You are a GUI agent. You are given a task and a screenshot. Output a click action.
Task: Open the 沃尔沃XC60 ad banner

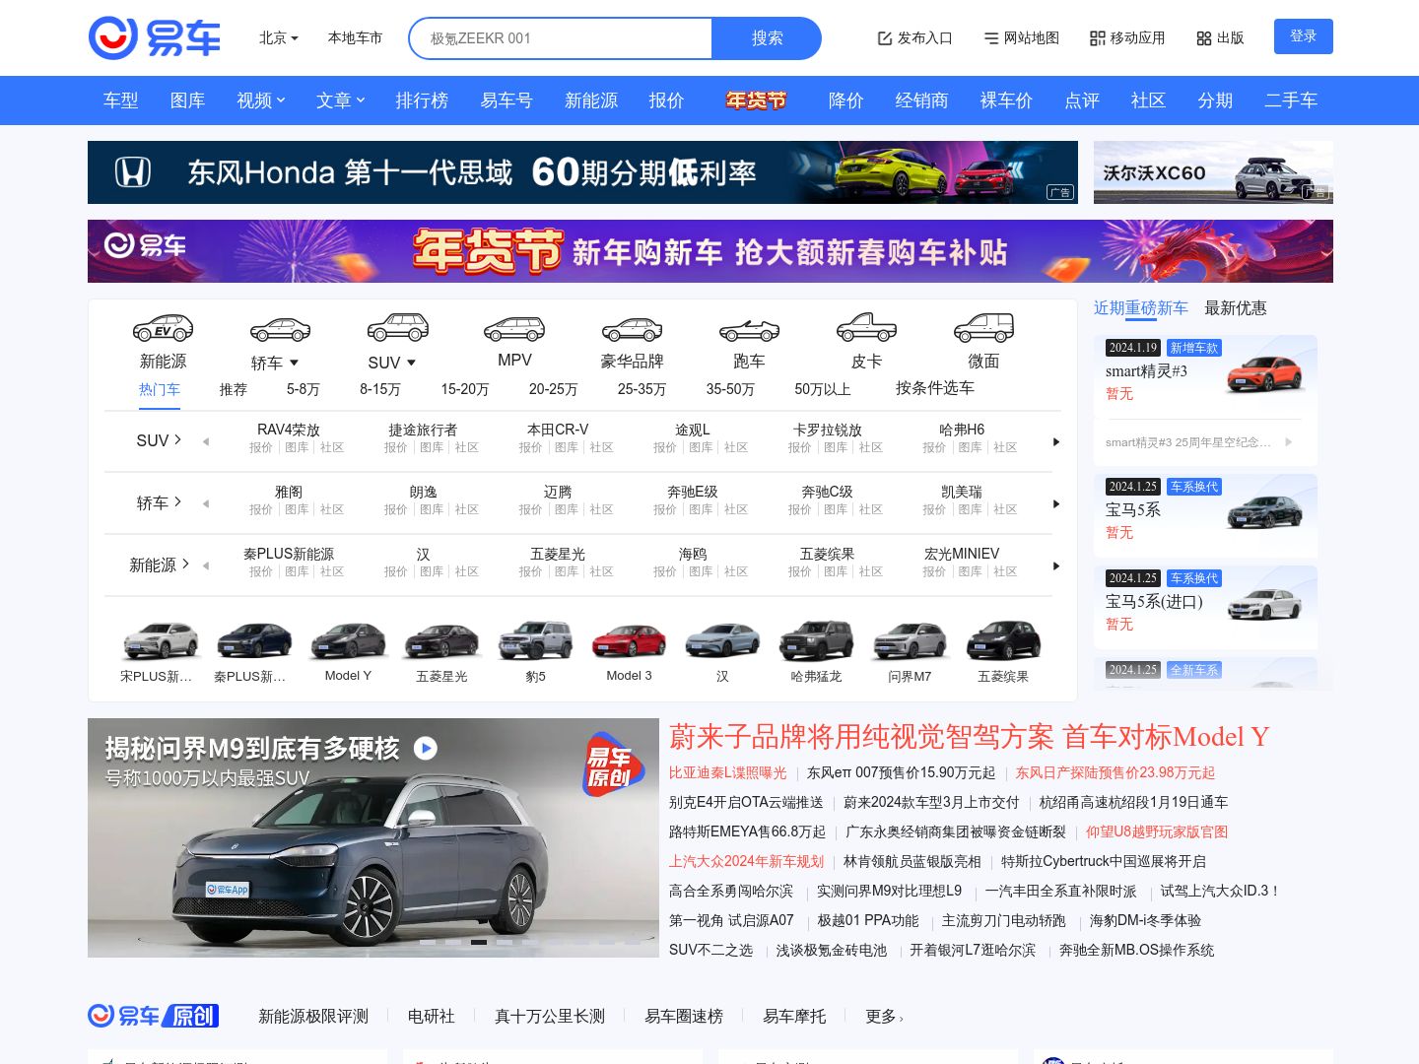(1213, 172)
